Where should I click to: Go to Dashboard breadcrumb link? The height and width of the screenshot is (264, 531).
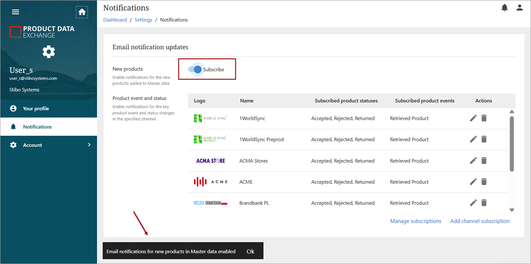[x=115, y=20]
